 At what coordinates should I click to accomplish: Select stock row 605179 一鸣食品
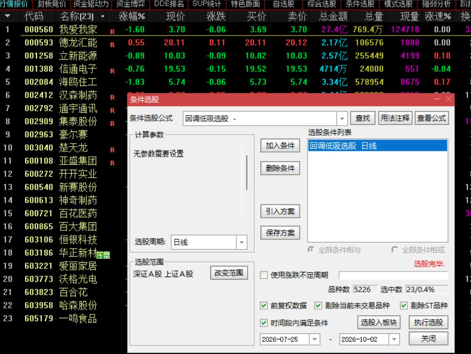(x=64, y=318)
